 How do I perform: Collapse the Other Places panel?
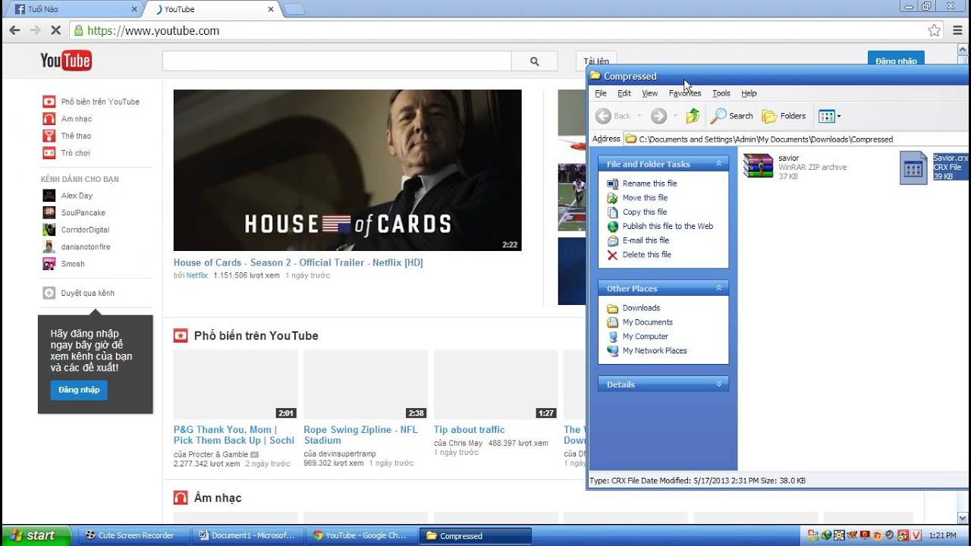coord(718,288)
